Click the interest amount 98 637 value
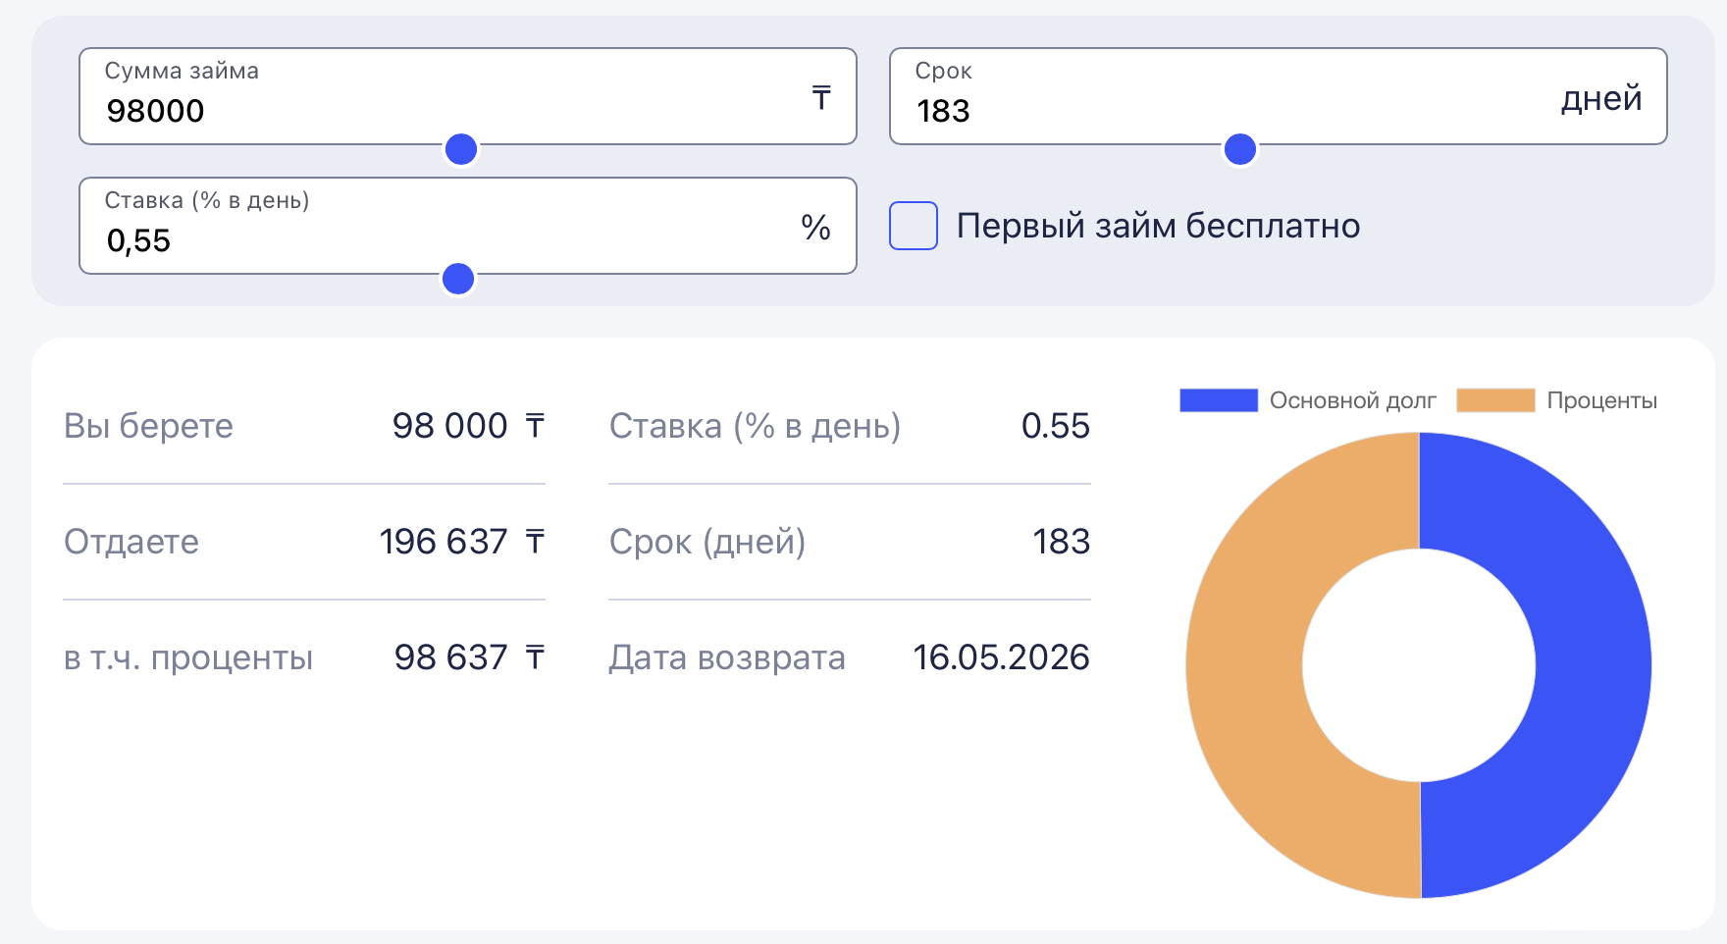Screen dimensions: 1727x944 450,657
